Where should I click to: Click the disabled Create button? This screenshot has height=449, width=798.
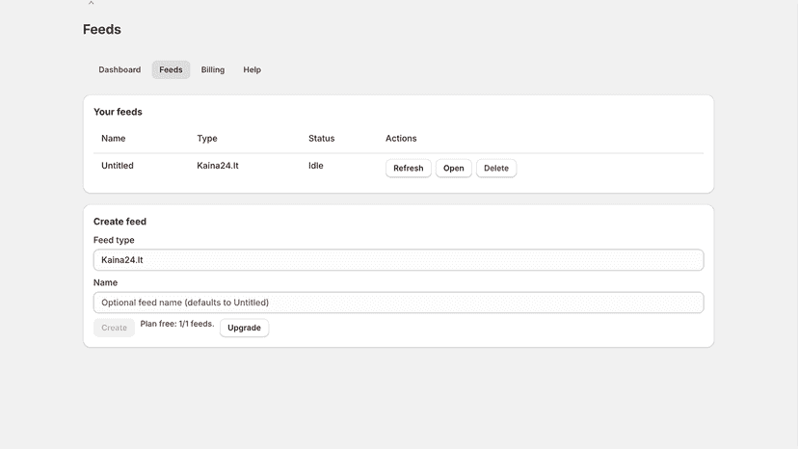pos(114,328)
